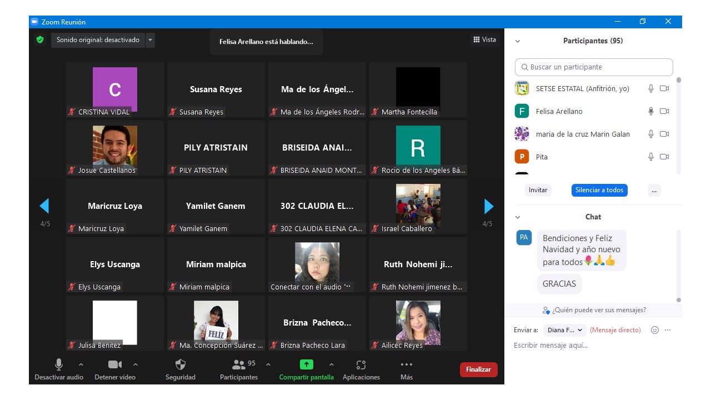Screen dimensions: 711x400
Task: Go to next gallery page arrow
Action: pyautogui.click(x=489, y=206)
